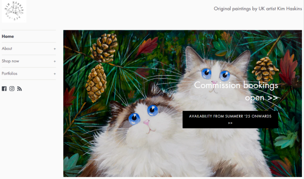Click the pair of hanging pine cones
This screenshot has width=304, height=179.
pyautogui.click(x=100, y=67)
